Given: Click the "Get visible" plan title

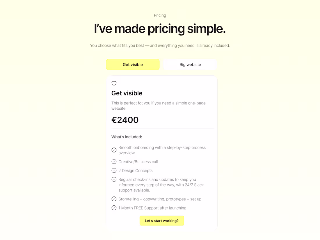Looking at the screenshot, I should coord(127,93).
